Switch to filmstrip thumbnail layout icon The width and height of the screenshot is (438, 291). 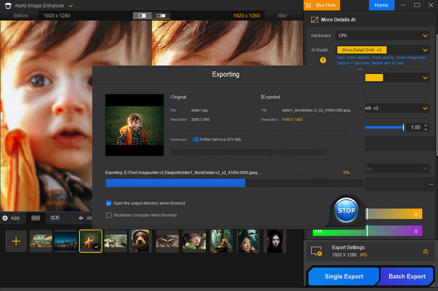click(x=55, y=218)
